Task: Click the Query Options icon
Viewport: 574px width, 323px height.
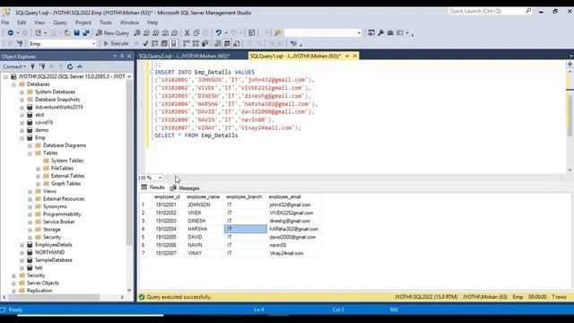Action: (x=164, y=44)
